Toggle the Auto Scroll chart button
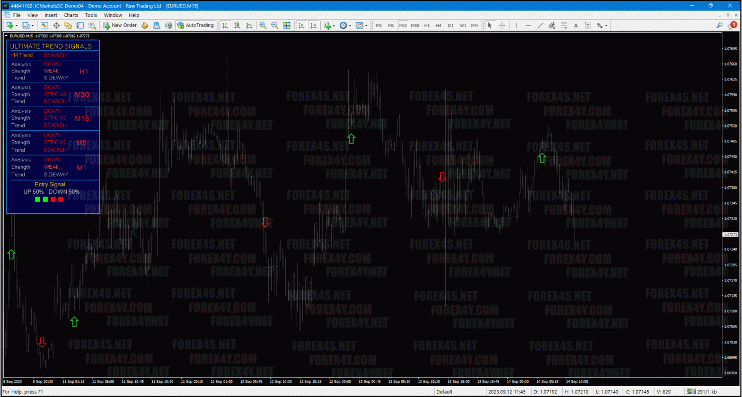Image resolution: width=742 pixels, height=397 pixels. click(x=301, y=25)
